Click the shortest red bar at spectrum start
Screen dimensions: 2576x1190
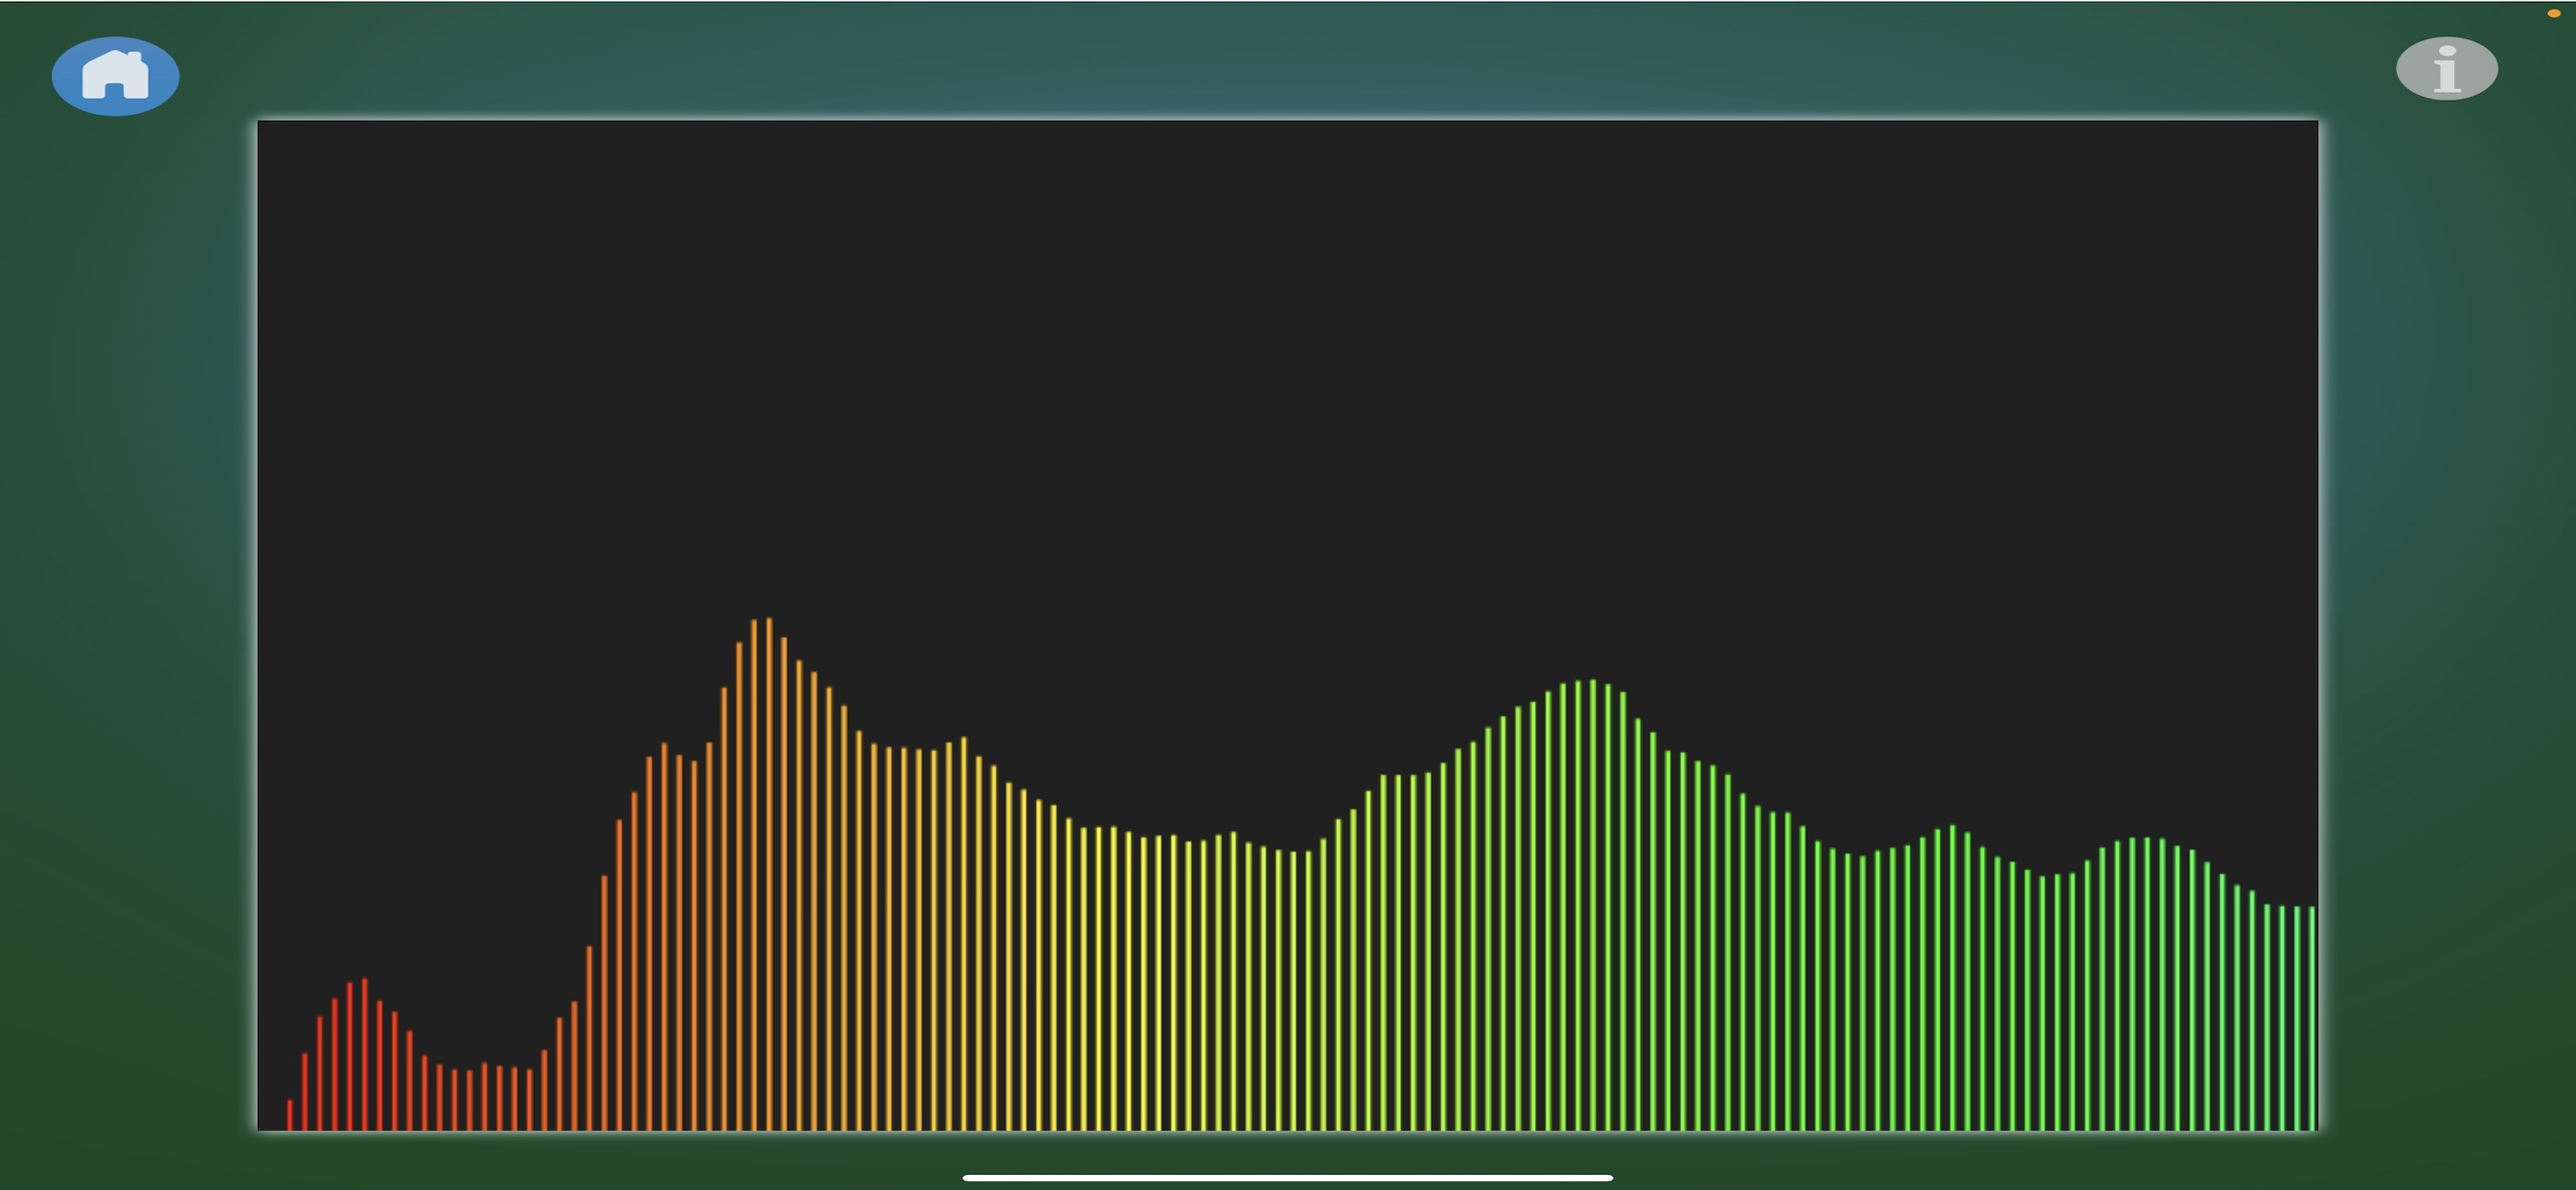pyautogui.click(x=289, y=1115)
